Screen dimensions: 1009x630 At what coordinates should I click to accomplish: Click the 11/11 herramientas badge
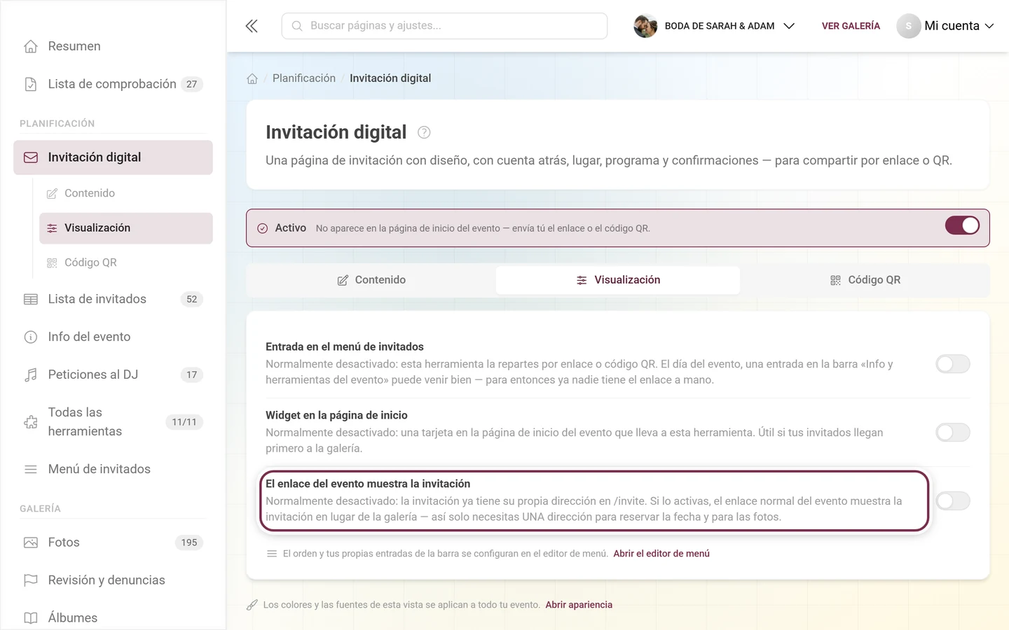click(184, 422)
